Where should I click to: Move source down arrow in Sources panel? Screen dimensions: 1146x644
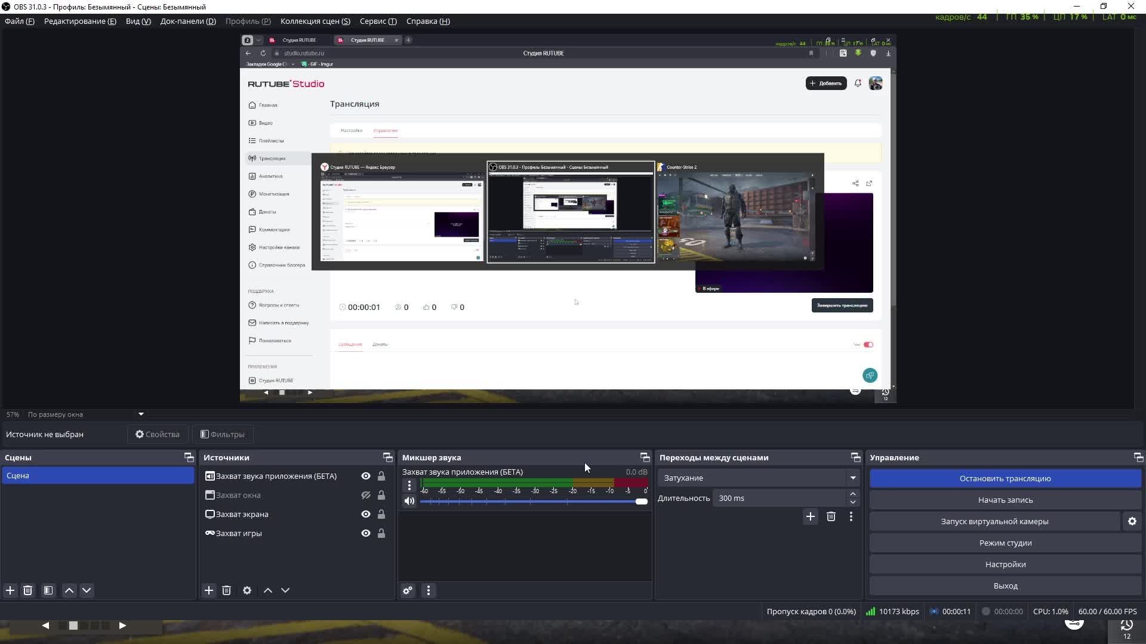285,590
